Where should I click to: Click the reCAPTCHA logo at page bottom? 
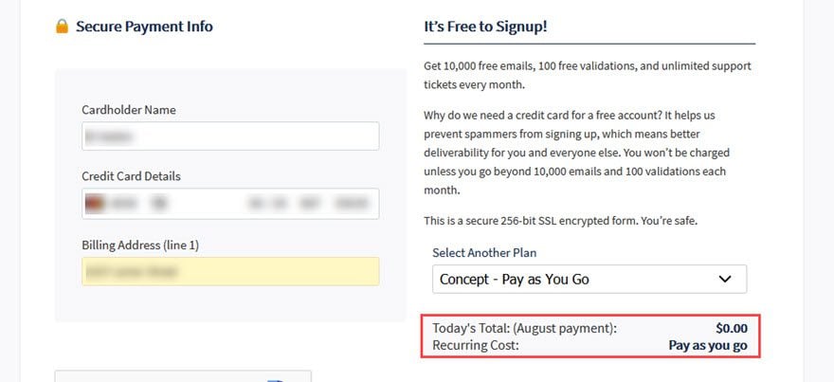275,380
